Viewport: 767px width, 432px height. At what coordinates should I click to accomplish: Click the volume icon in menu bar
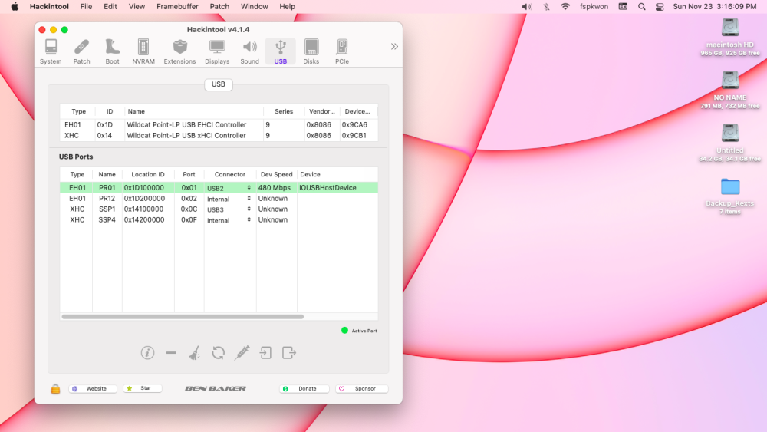(527, 6)
